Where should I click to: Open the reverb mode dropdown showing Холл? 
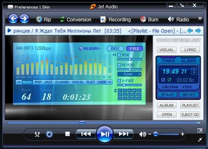point(129,74)
